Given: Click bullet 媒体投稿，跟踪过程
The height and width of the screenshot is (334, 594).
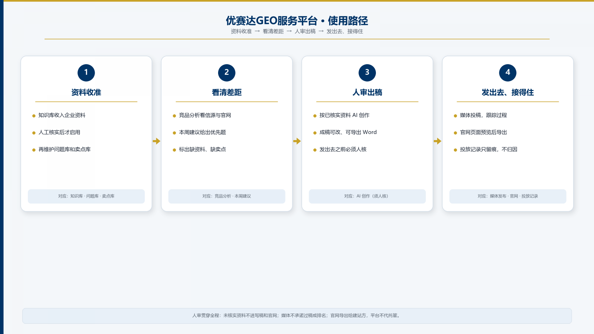Looking at the screenshot, I should coord(484,115).
